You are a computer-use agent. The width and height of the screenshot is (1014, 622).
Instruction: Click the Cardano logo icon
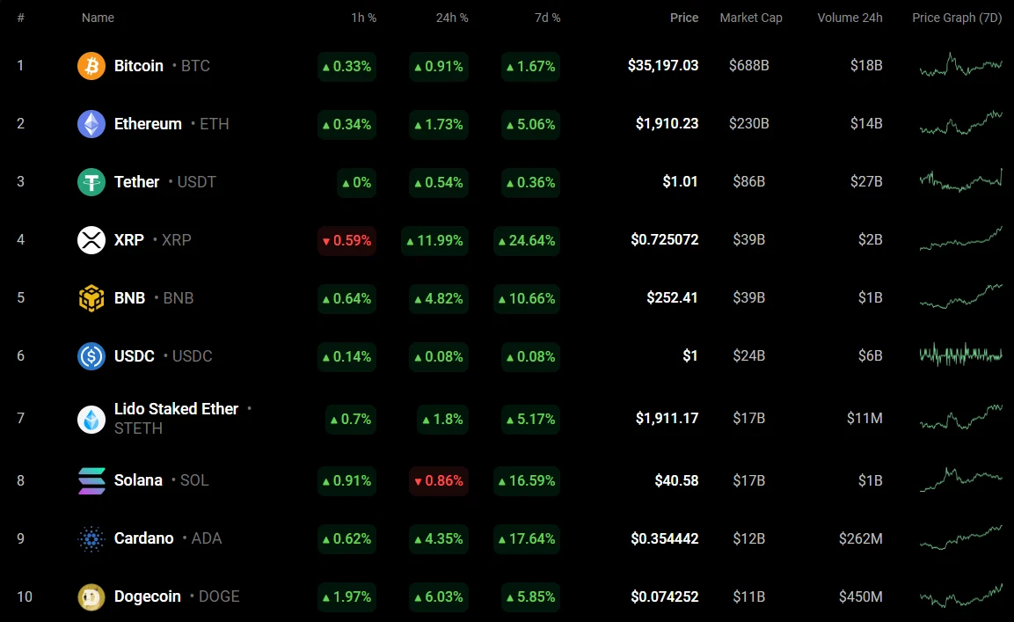click(91, 538)
